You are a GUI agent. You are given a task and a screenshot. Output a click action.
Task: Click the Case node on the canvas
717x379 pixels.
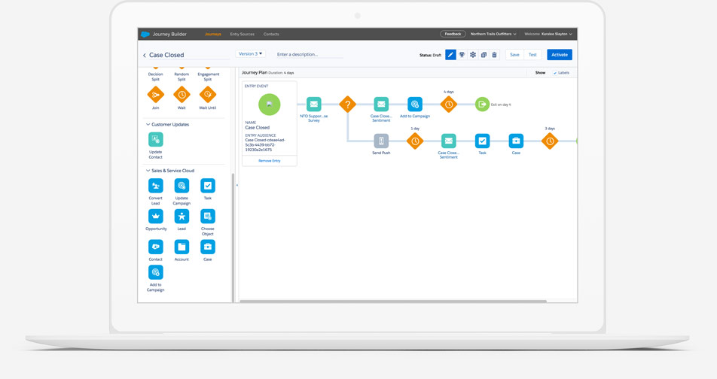click(x=516, y=141)
